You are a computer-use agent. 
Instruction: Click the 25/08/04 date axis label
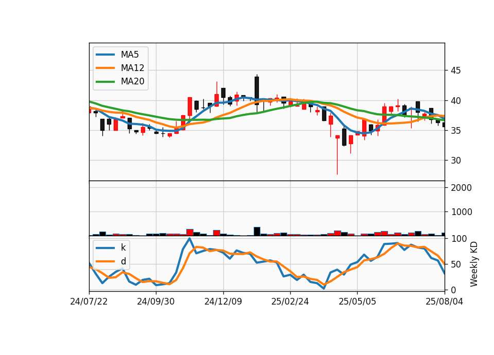click(444, 301)
